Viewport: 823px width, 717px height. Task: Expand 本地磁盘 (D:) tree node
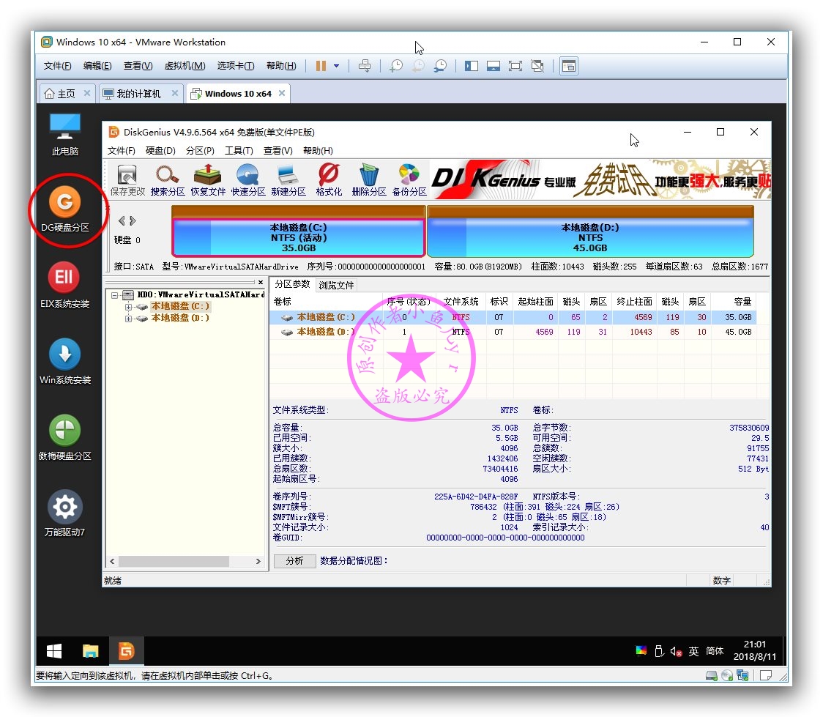point(128,318)
